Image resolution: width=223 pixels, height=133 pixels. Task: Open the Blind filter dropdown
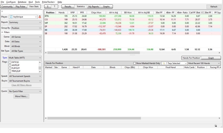click(x=26, y=46)
